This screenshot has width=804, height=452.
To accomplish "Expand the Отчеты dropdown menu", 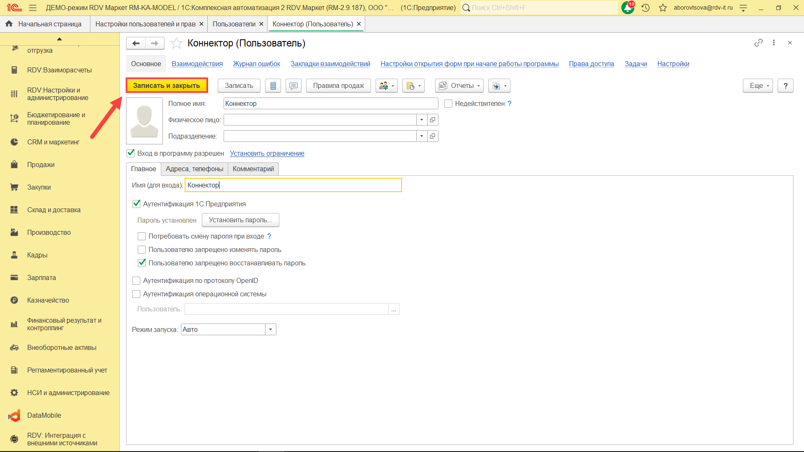I will coord(459,86).
